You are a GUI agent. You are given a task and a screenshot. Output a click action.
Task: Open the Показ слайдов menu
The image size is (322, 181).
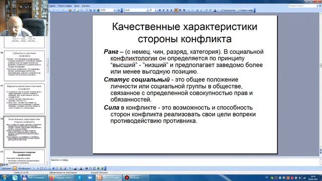click(65, 6)
